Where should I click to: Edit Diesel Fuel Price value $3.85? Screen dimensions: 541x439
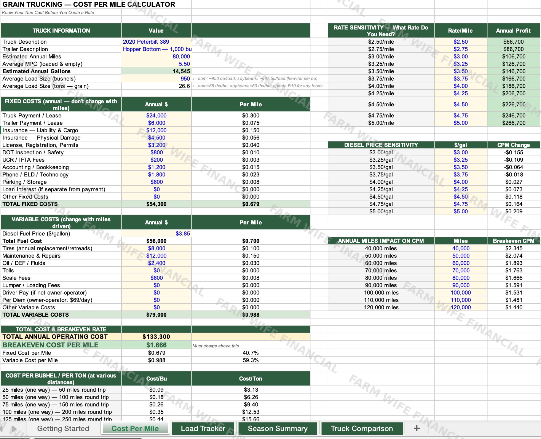(156, 234)
